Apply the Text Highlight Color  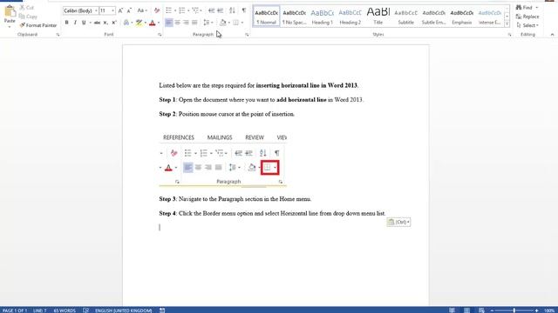[x=139, y=23]
